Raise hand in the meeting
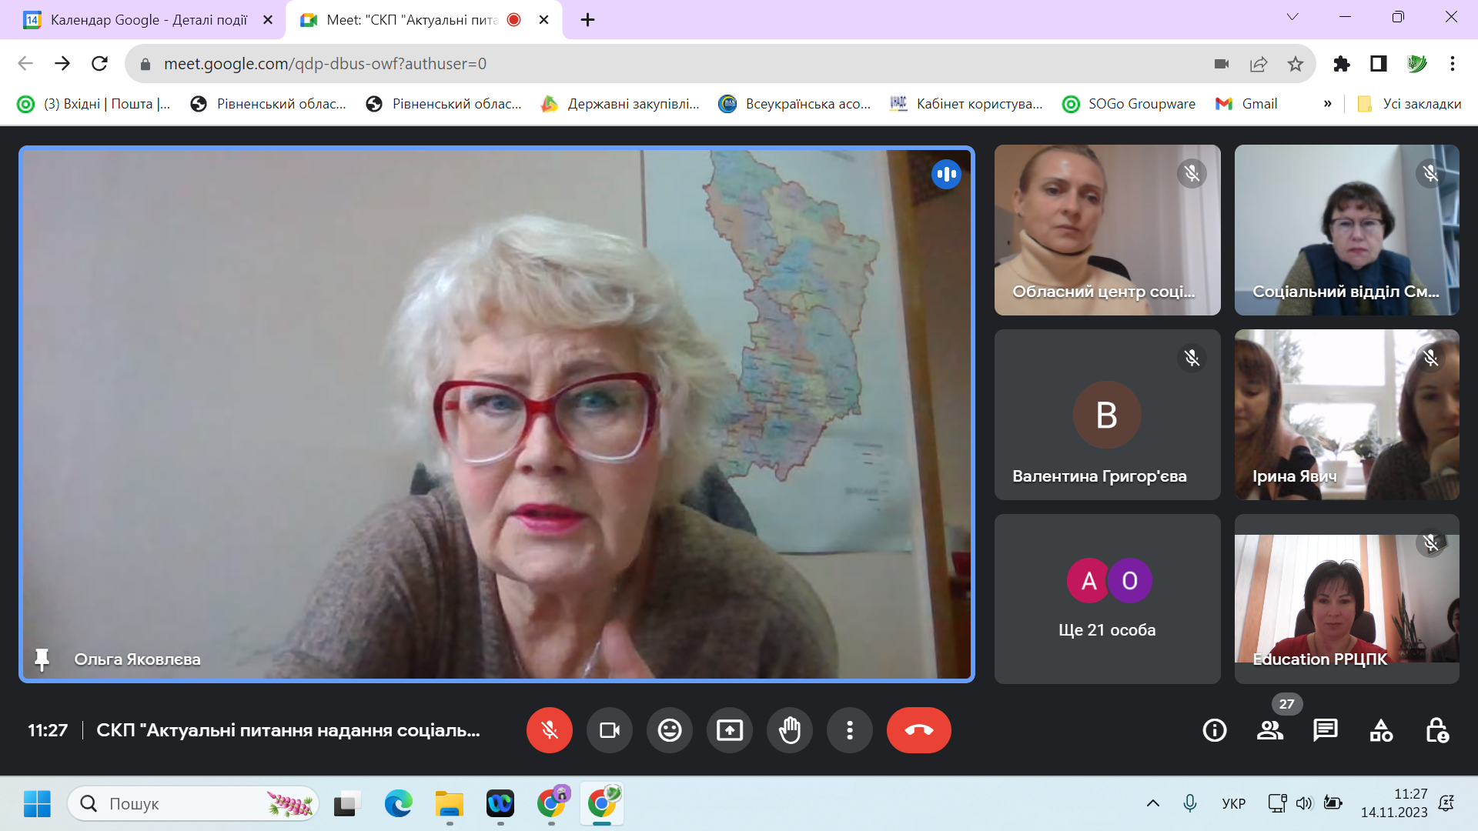This screenshot has height=831, width=1478. pos(789,729)
